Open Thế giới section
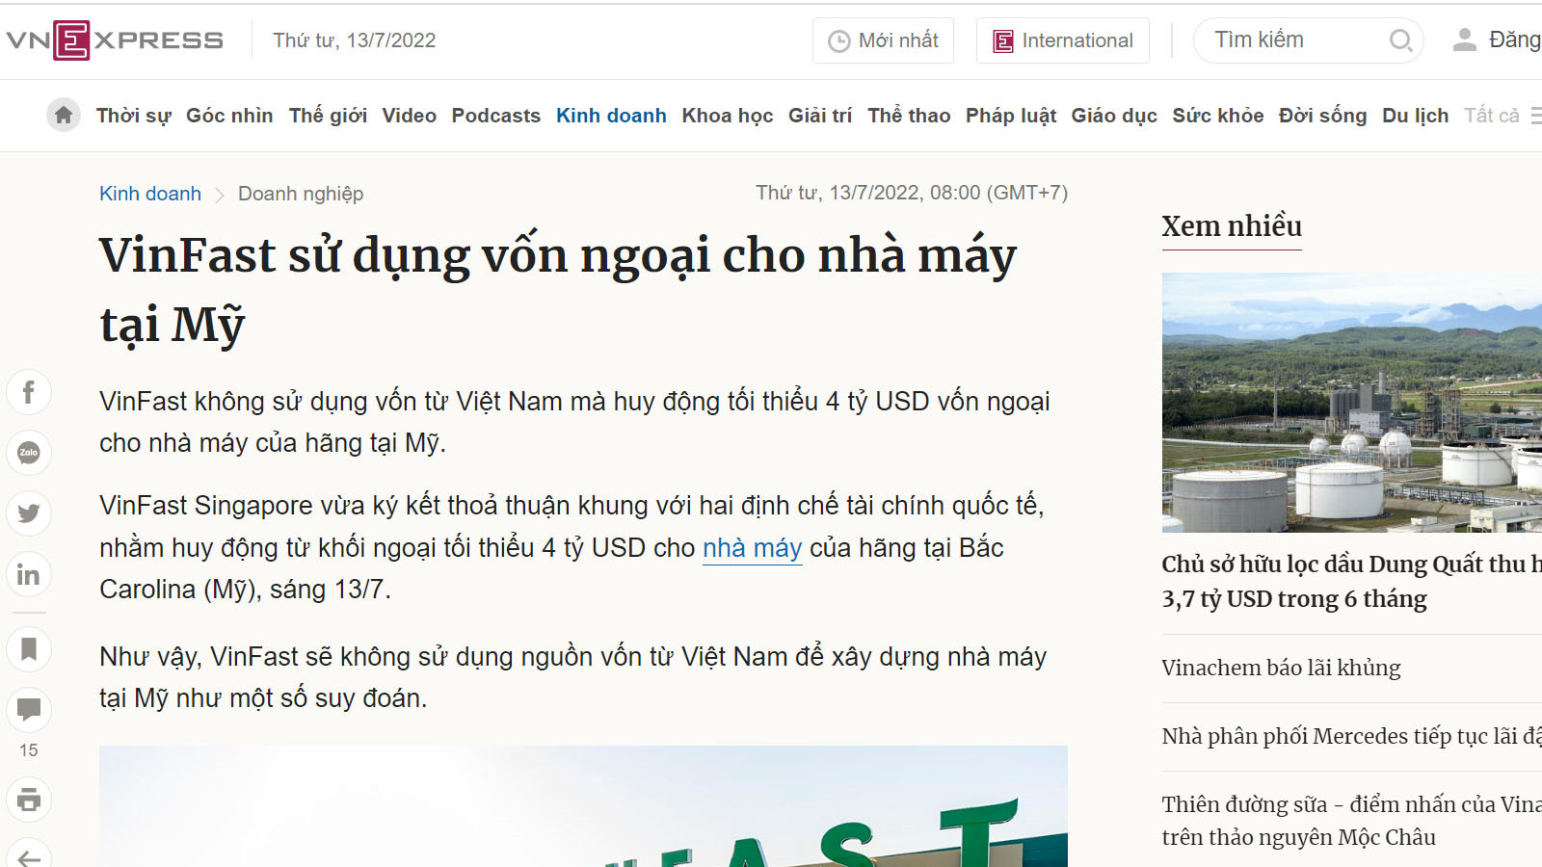 328,116
